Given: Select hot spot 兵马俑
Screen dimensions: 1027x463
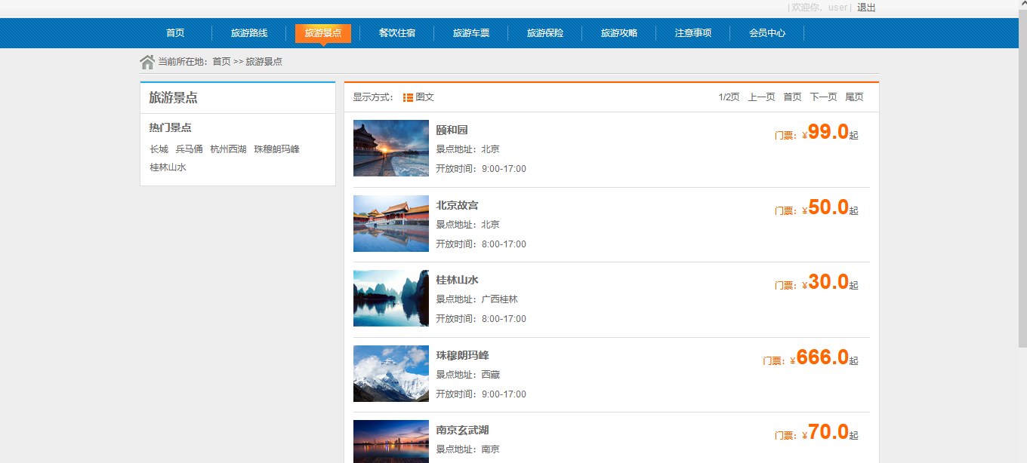Looking at the screenshot, I should click(189, 149).
